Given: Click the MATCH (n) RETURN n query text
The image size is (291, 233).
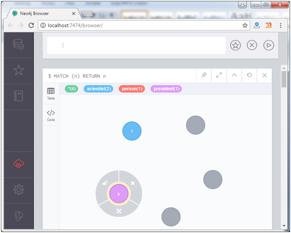Looking at the screenshot, I should 77,76.
